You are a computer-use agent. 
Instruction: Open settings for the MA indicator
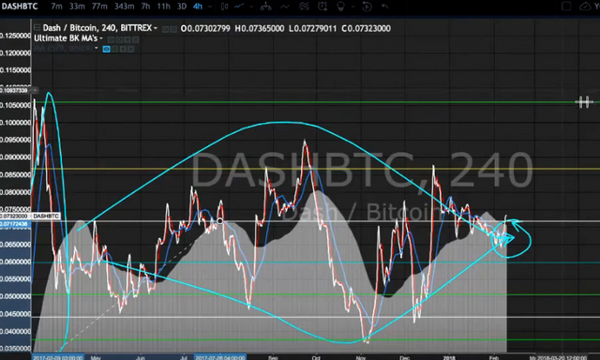pos(114,49)
